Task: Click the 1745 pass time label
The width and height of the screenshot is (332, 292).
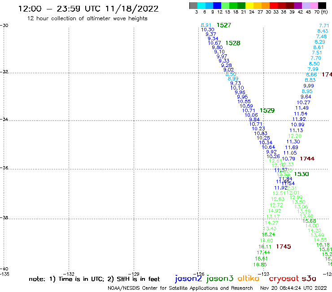Action: [x=284, y=247]
